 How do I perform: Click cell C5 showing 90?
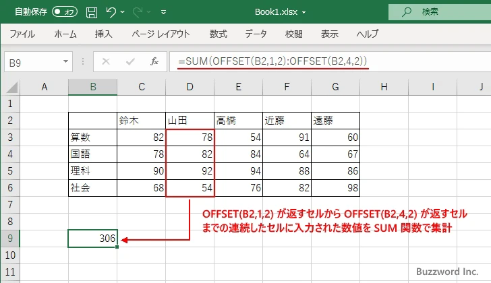[141, 171]
